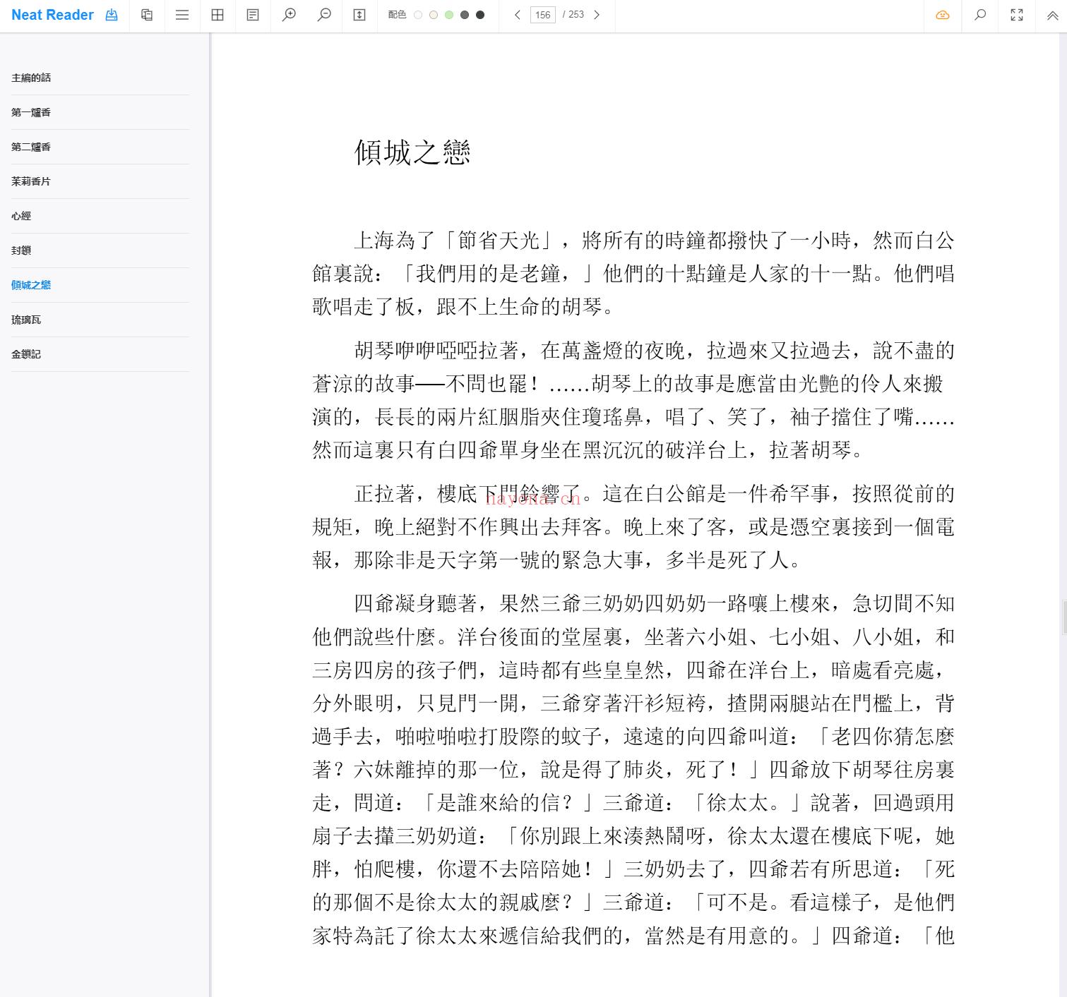The height and width of the screenshot is (997, 1067).
Task: Click the chapter heading 傾城之戀
Action: [412, 152]
